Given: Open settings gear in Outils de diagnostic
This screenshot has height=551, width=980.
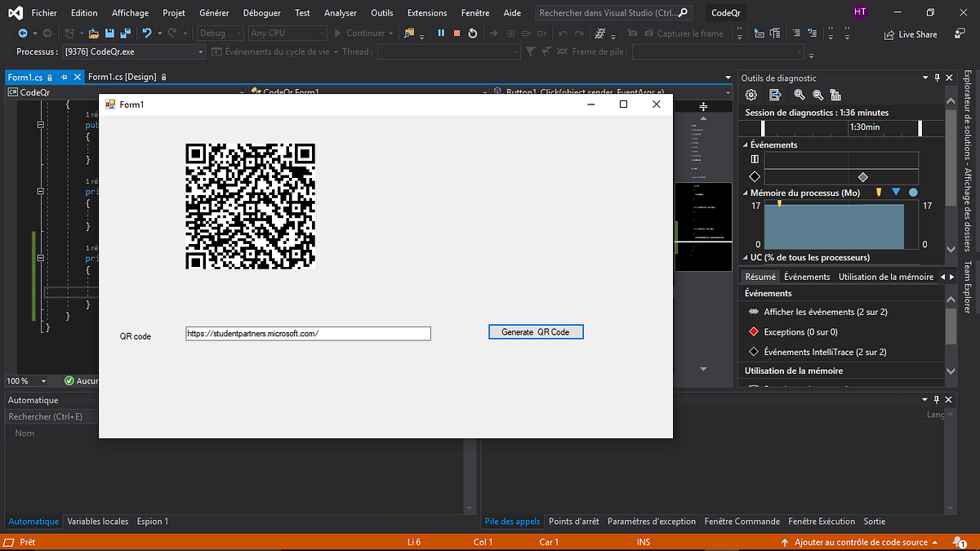Looking at the screenshot, I should tap(751, 95).
